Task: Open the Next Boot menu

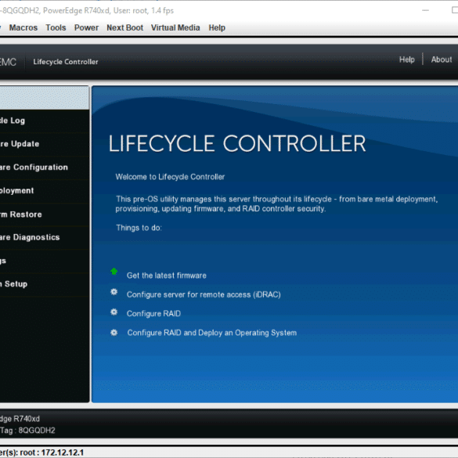Action: [x=125, y=27]
